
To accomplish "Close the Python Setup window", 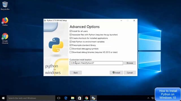I will pos(134,20).
